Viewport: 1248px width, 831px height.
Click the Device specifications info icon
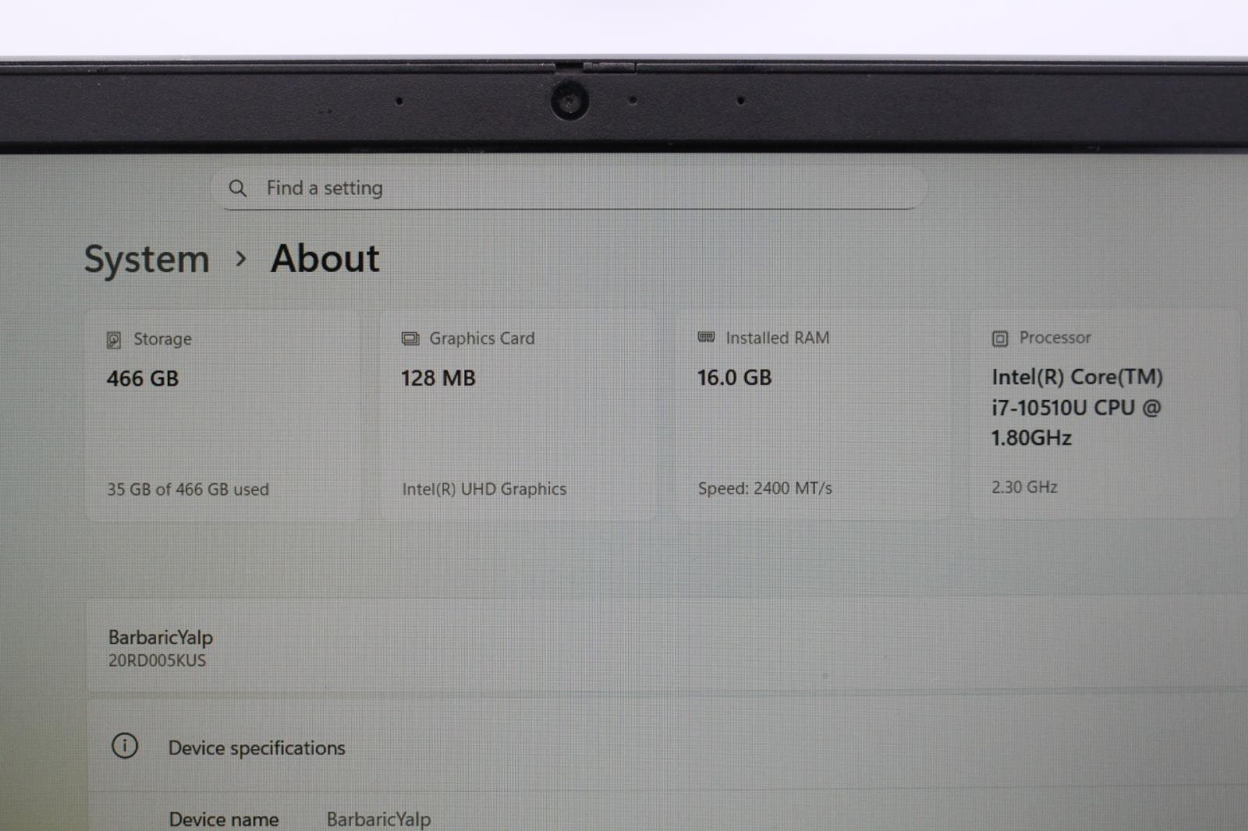(x=125, y=746)
